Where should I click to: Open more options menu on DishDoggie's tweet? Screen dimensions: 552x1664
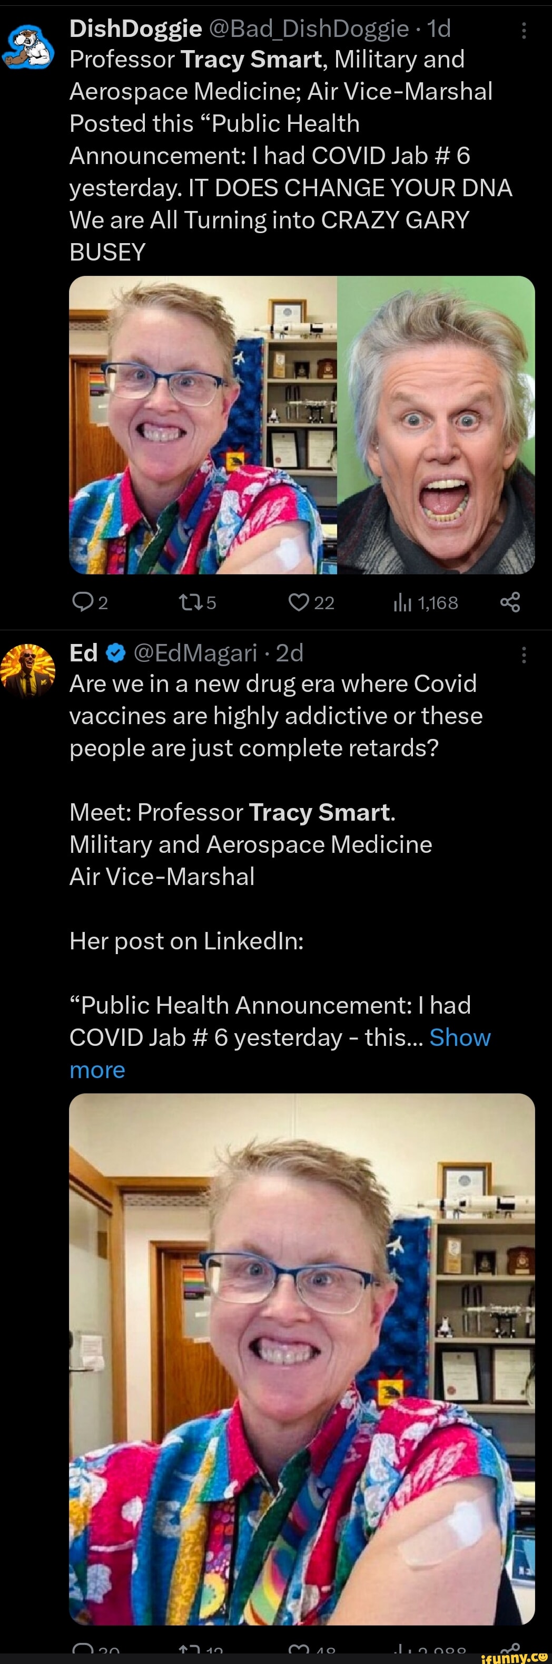tap(524, 31)
